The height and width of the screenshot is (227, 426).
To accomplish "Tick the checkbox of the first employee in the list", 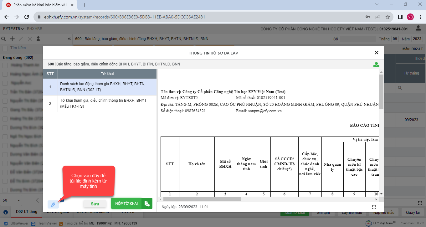I will 5,65.
